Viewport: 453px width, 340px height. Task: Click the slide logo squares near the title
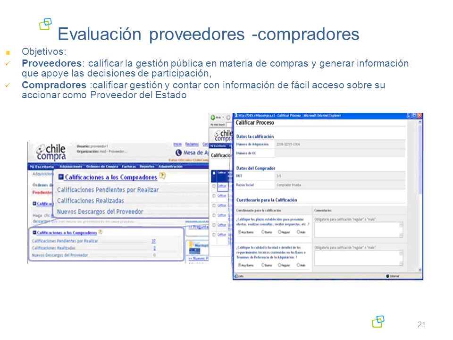tap(45, 24)
